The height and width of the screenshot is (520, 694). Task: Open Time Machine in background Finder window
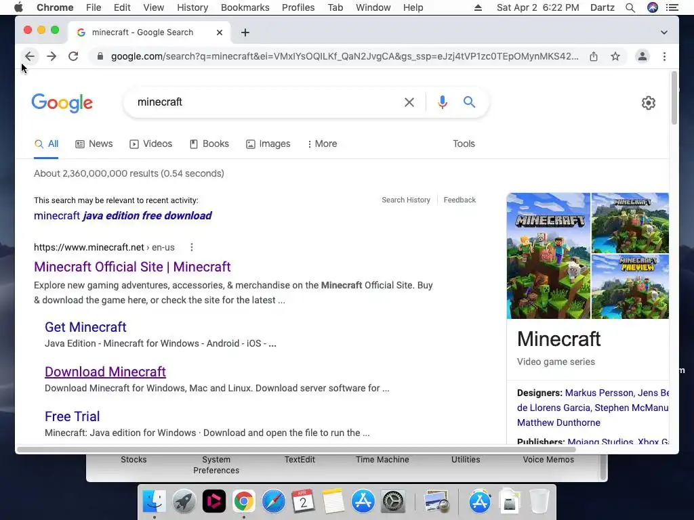click(382, 460)
